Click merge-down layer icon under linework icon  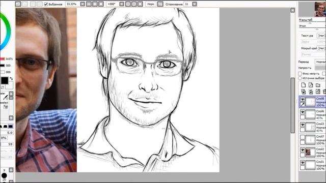point(311,91)
